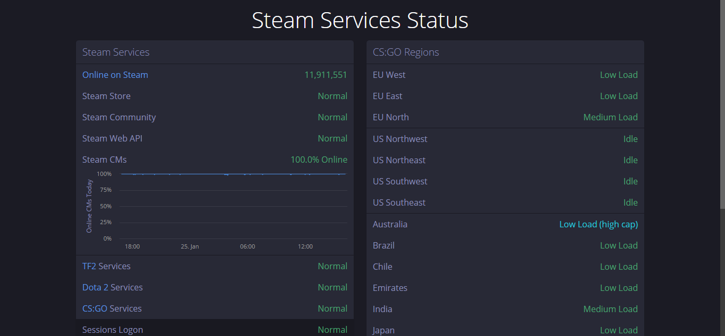Image resolution: width=725 pixels, height=336 pixels.
Task: Click the Normal status for Dota 2 Services
Action: point(332,287)
